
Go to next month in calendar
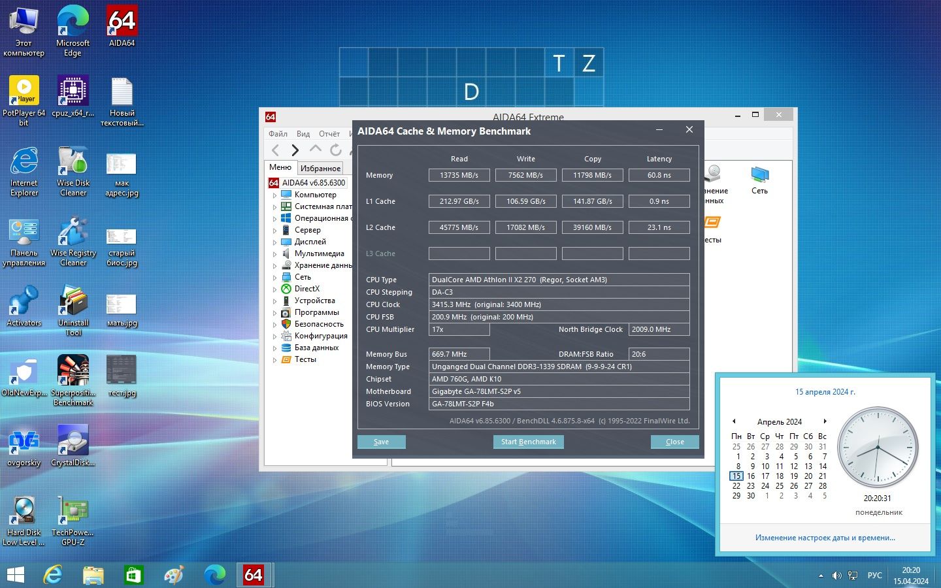coord(825,421)
